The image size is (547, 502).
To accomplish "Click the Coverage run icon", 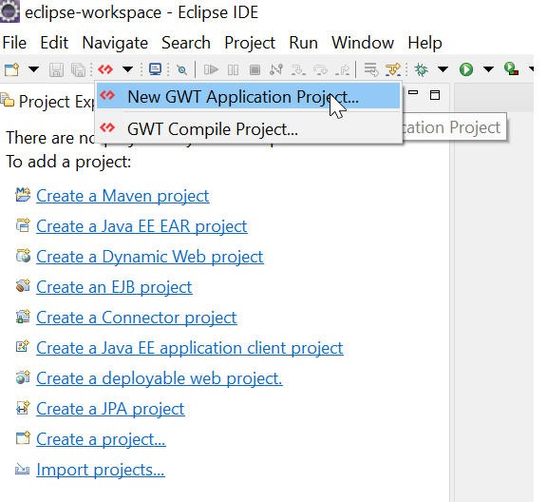I will (511, 68).
